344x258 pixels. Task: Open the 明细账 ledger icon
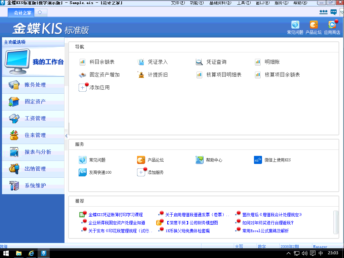258,62
